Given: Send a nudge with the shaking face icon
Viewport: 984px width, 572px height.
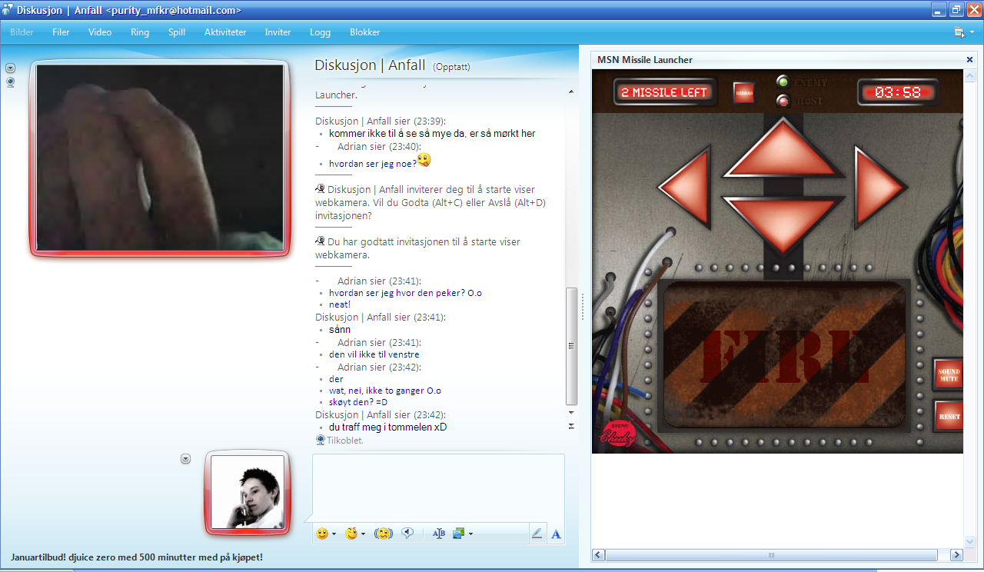Looking at the screenshot, I should click(x=383, y=534).
